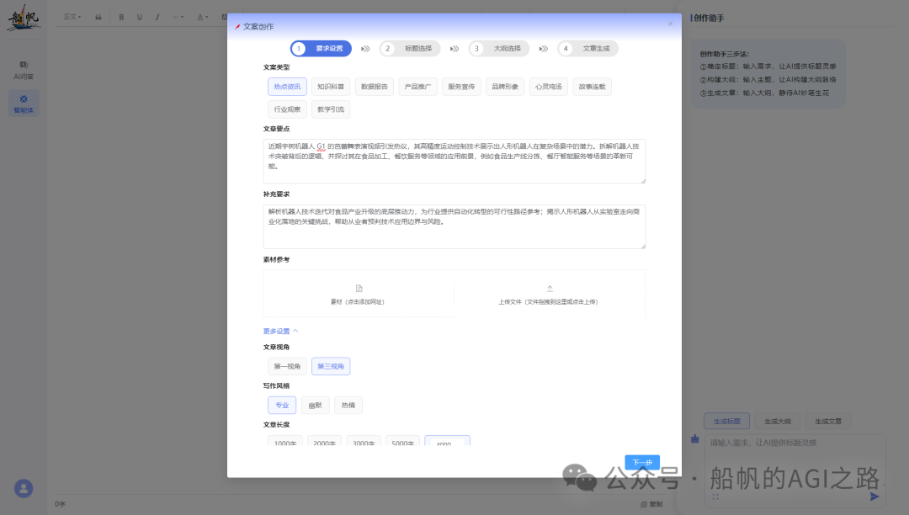Choose the 专业 writing style
Viewport: 909px width, 515px height.
click(x=282, y=405)
